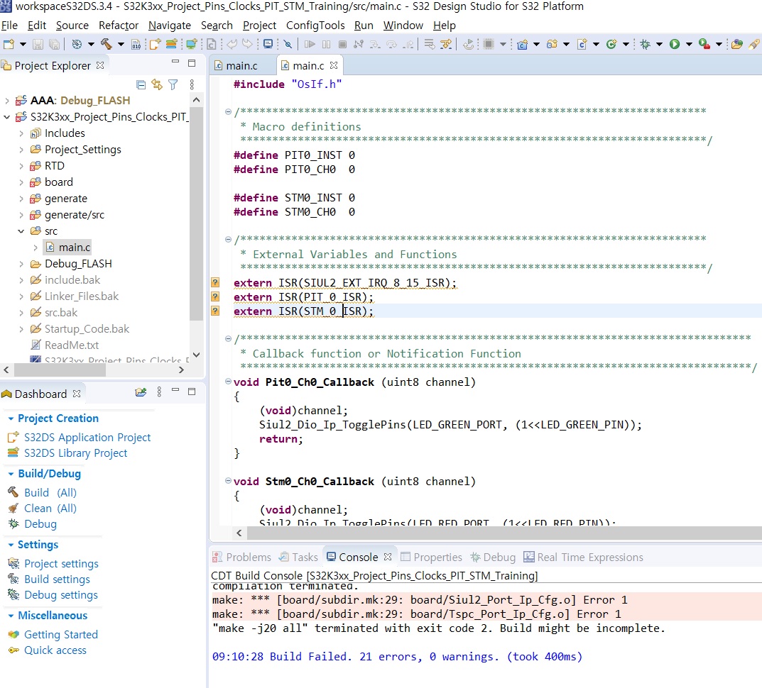Click the Save icon in the toolbar
The image size is (762, 688).
[x=38, y=44]
